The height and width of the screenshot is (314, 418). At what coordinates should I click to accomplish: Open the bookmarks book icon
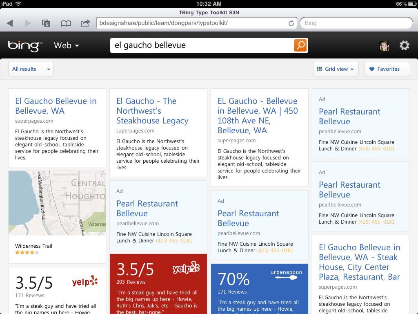tap(66, 23)
